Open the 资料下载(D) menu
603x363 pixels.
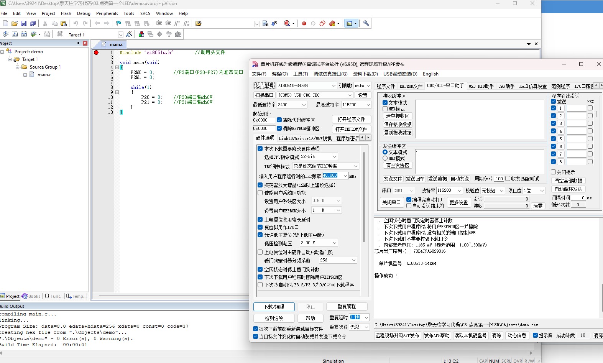click(x=365, y=74)
